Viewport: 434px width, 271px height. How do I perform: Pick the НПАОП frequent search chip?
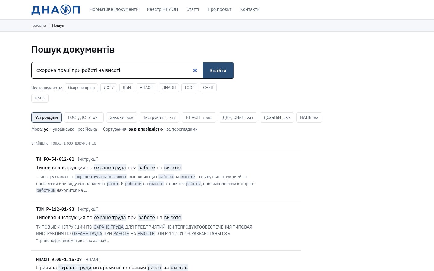tap(146, 88)
